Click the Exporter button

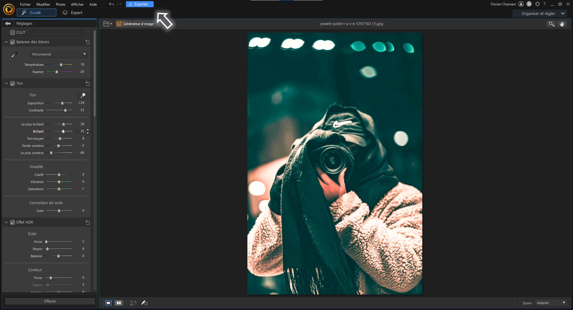140,4
